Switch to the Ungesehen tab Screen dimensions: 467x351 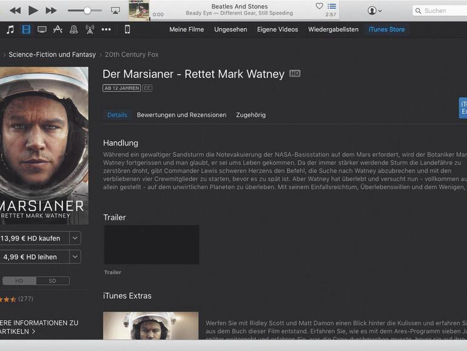[x=230, y=30]
